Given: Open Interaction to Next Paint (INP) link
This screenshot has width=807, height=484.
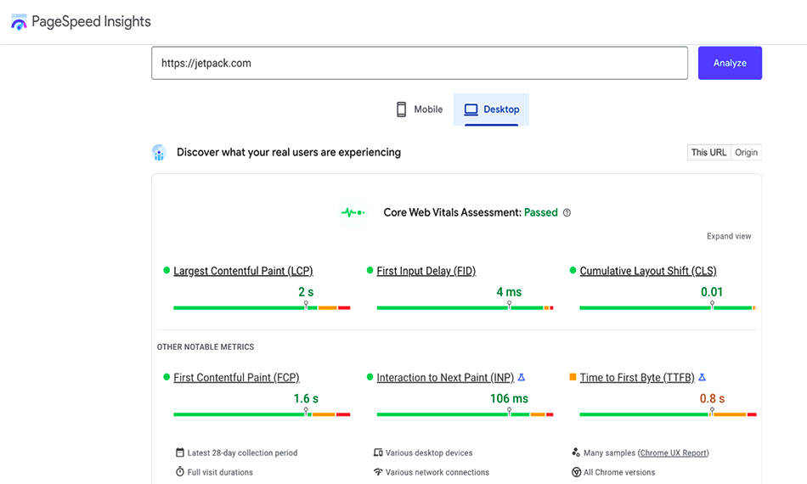Looking at the screenshot, I should [x=445, y=378].
